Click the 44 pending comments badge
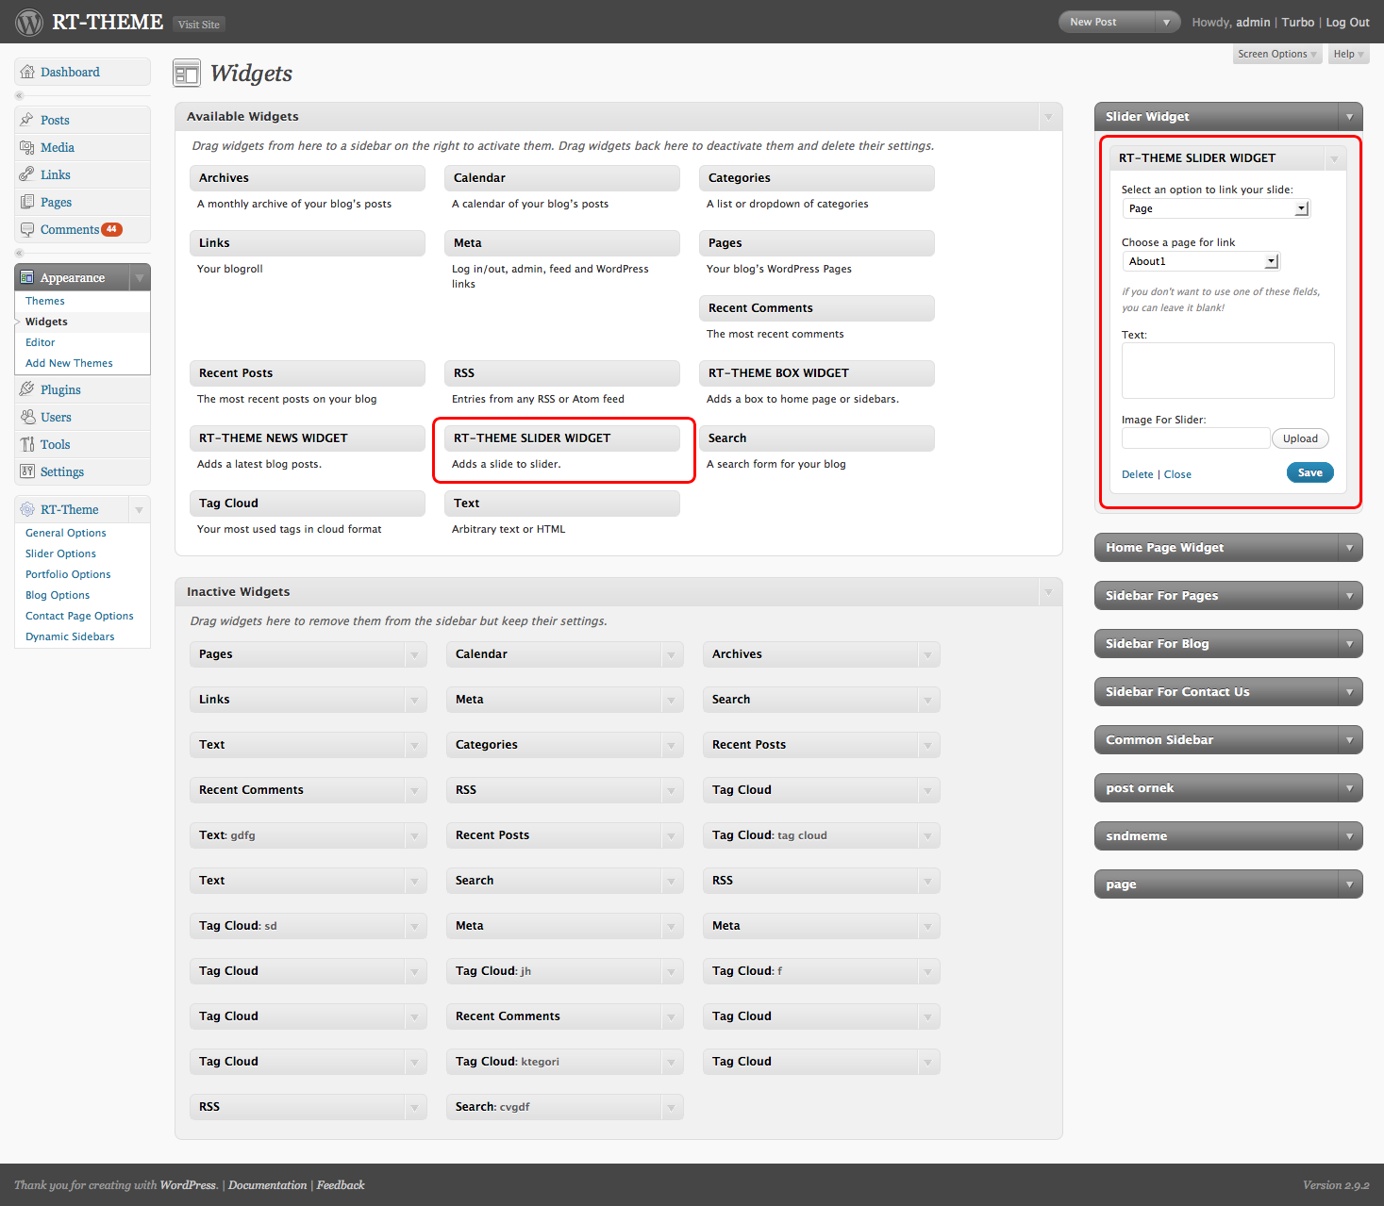This screenshot has height=1206, width=1384. click(x=111, y=229)
